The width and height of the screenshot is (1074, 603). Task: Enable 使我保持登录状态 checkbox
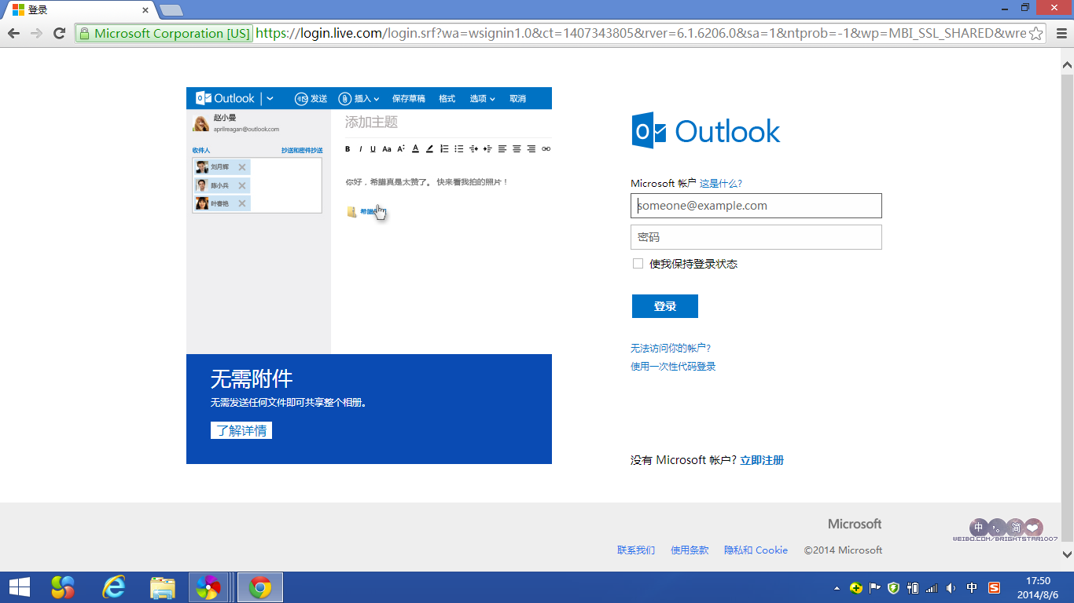tap(638, 264)
